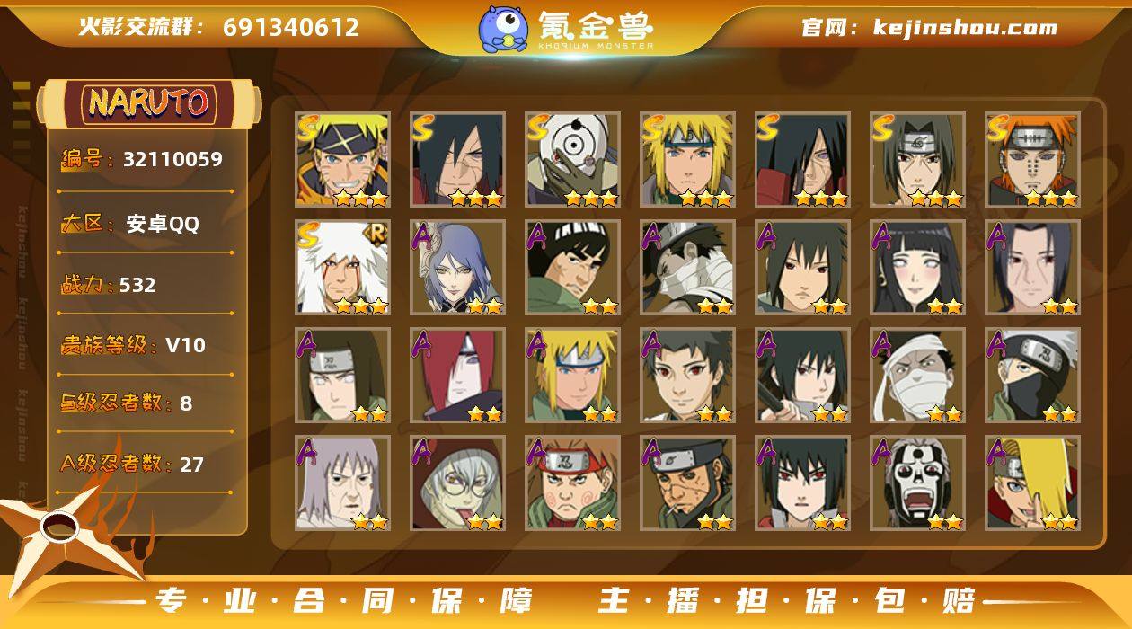Click the skull-masked Hidan portrait
This screenshot has width=1132, height=629.
click(x=917, y=483)
